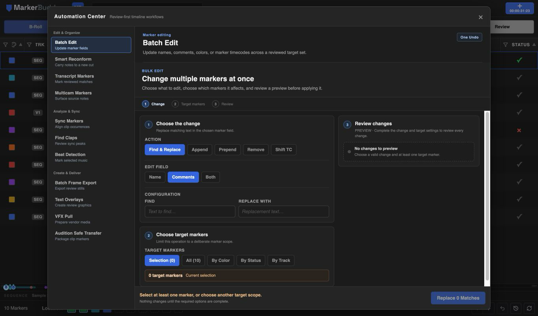Select Smart Reconform in sidebar
The height and width of the screenshot is (316, 538).
tap(91, 62)
